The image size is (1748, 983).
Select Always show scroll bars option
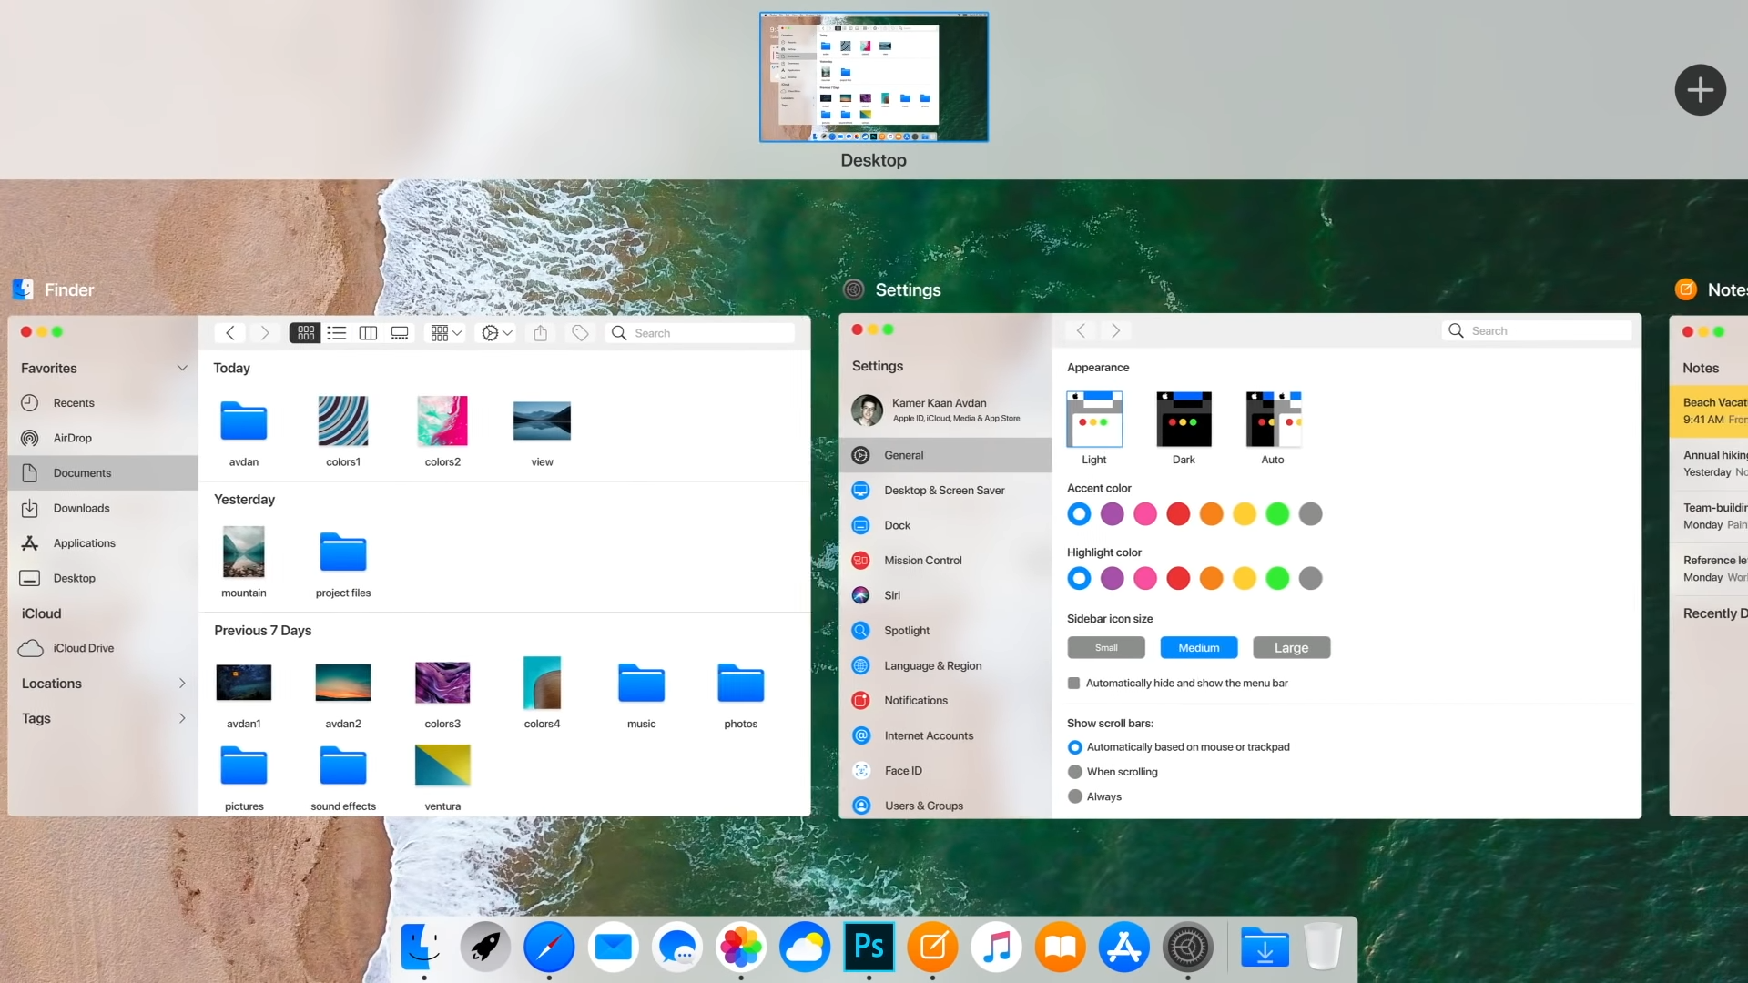coord(1074,796)
